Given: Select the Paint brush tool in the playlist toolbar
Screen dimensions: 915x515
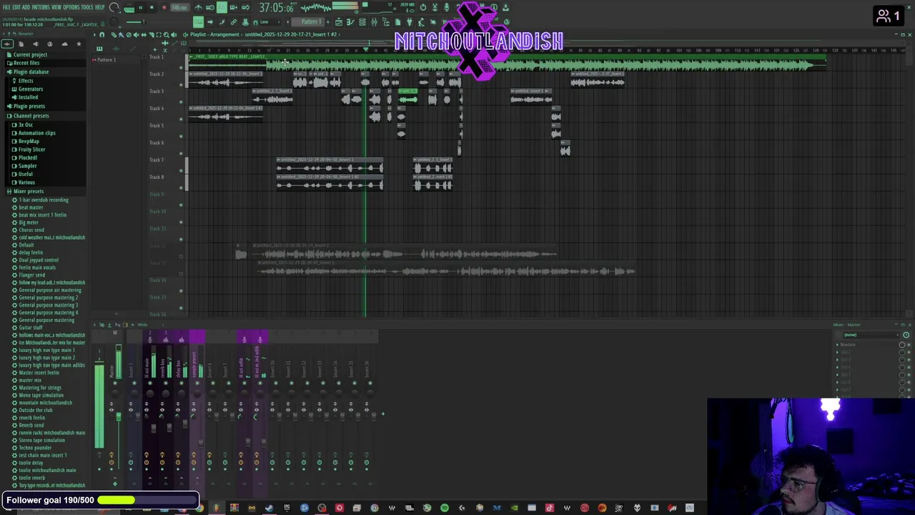Looking at the screenshot, I should (120, 34).
